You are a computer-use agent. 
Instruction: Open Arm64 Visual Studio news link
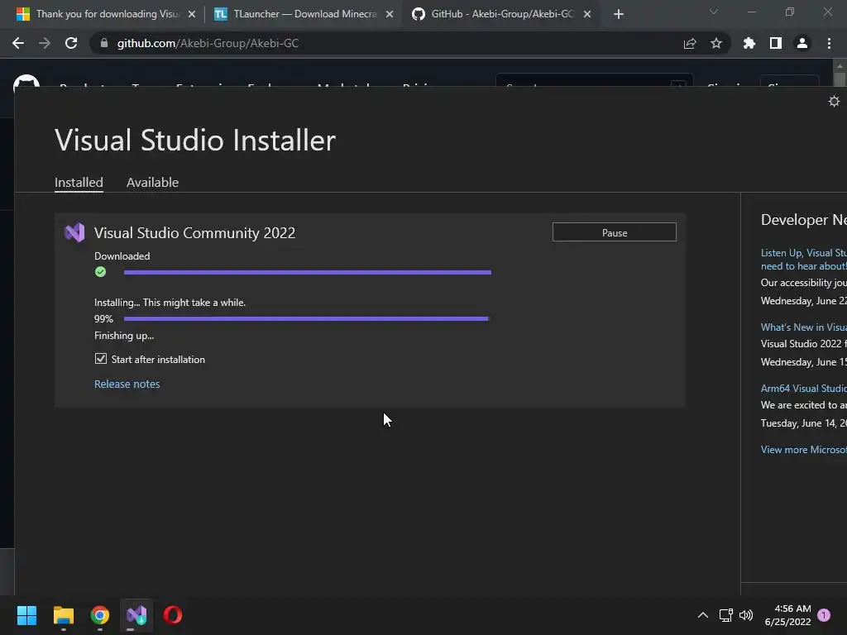[x=803, y=389]
